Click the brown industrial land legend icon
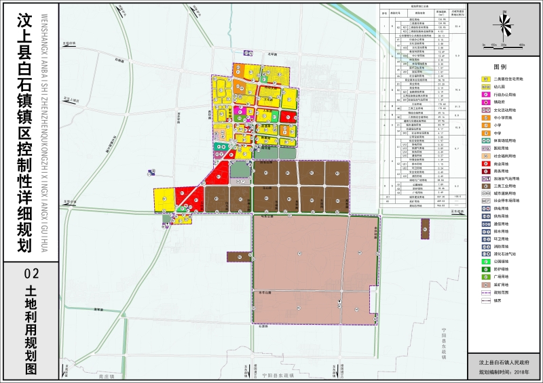 pyautogui.click(x=485, y=186)
